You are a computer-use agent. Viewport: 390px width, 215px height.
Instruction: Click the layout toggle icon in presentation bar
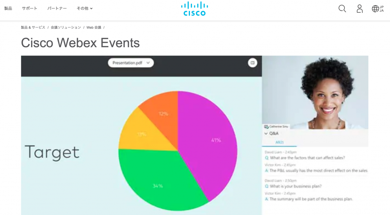[252, 63]
